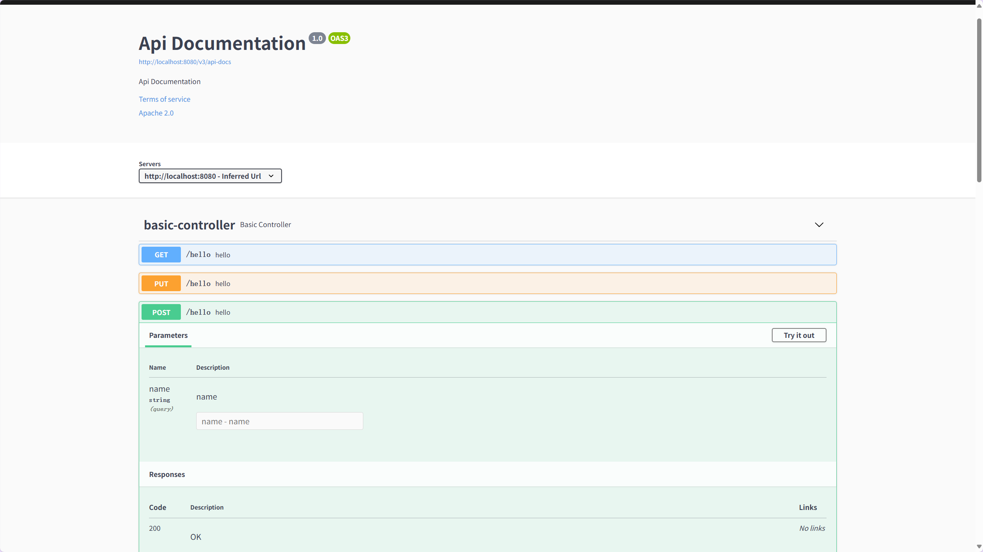The image size is (983, 552).
Task: Click the 1.0 version badge
Action: pos(317,38)
